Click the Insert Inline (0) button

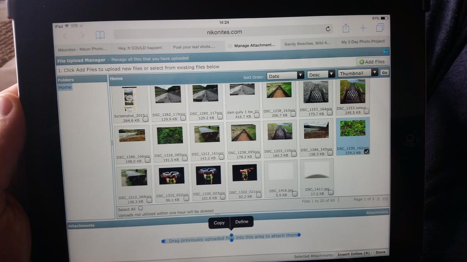point(354,253)
